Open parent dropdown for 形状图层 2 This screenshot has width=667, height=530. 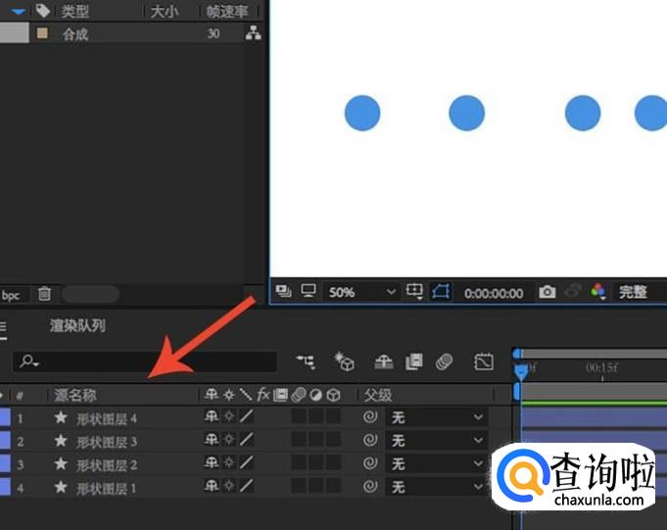(436, 464)
